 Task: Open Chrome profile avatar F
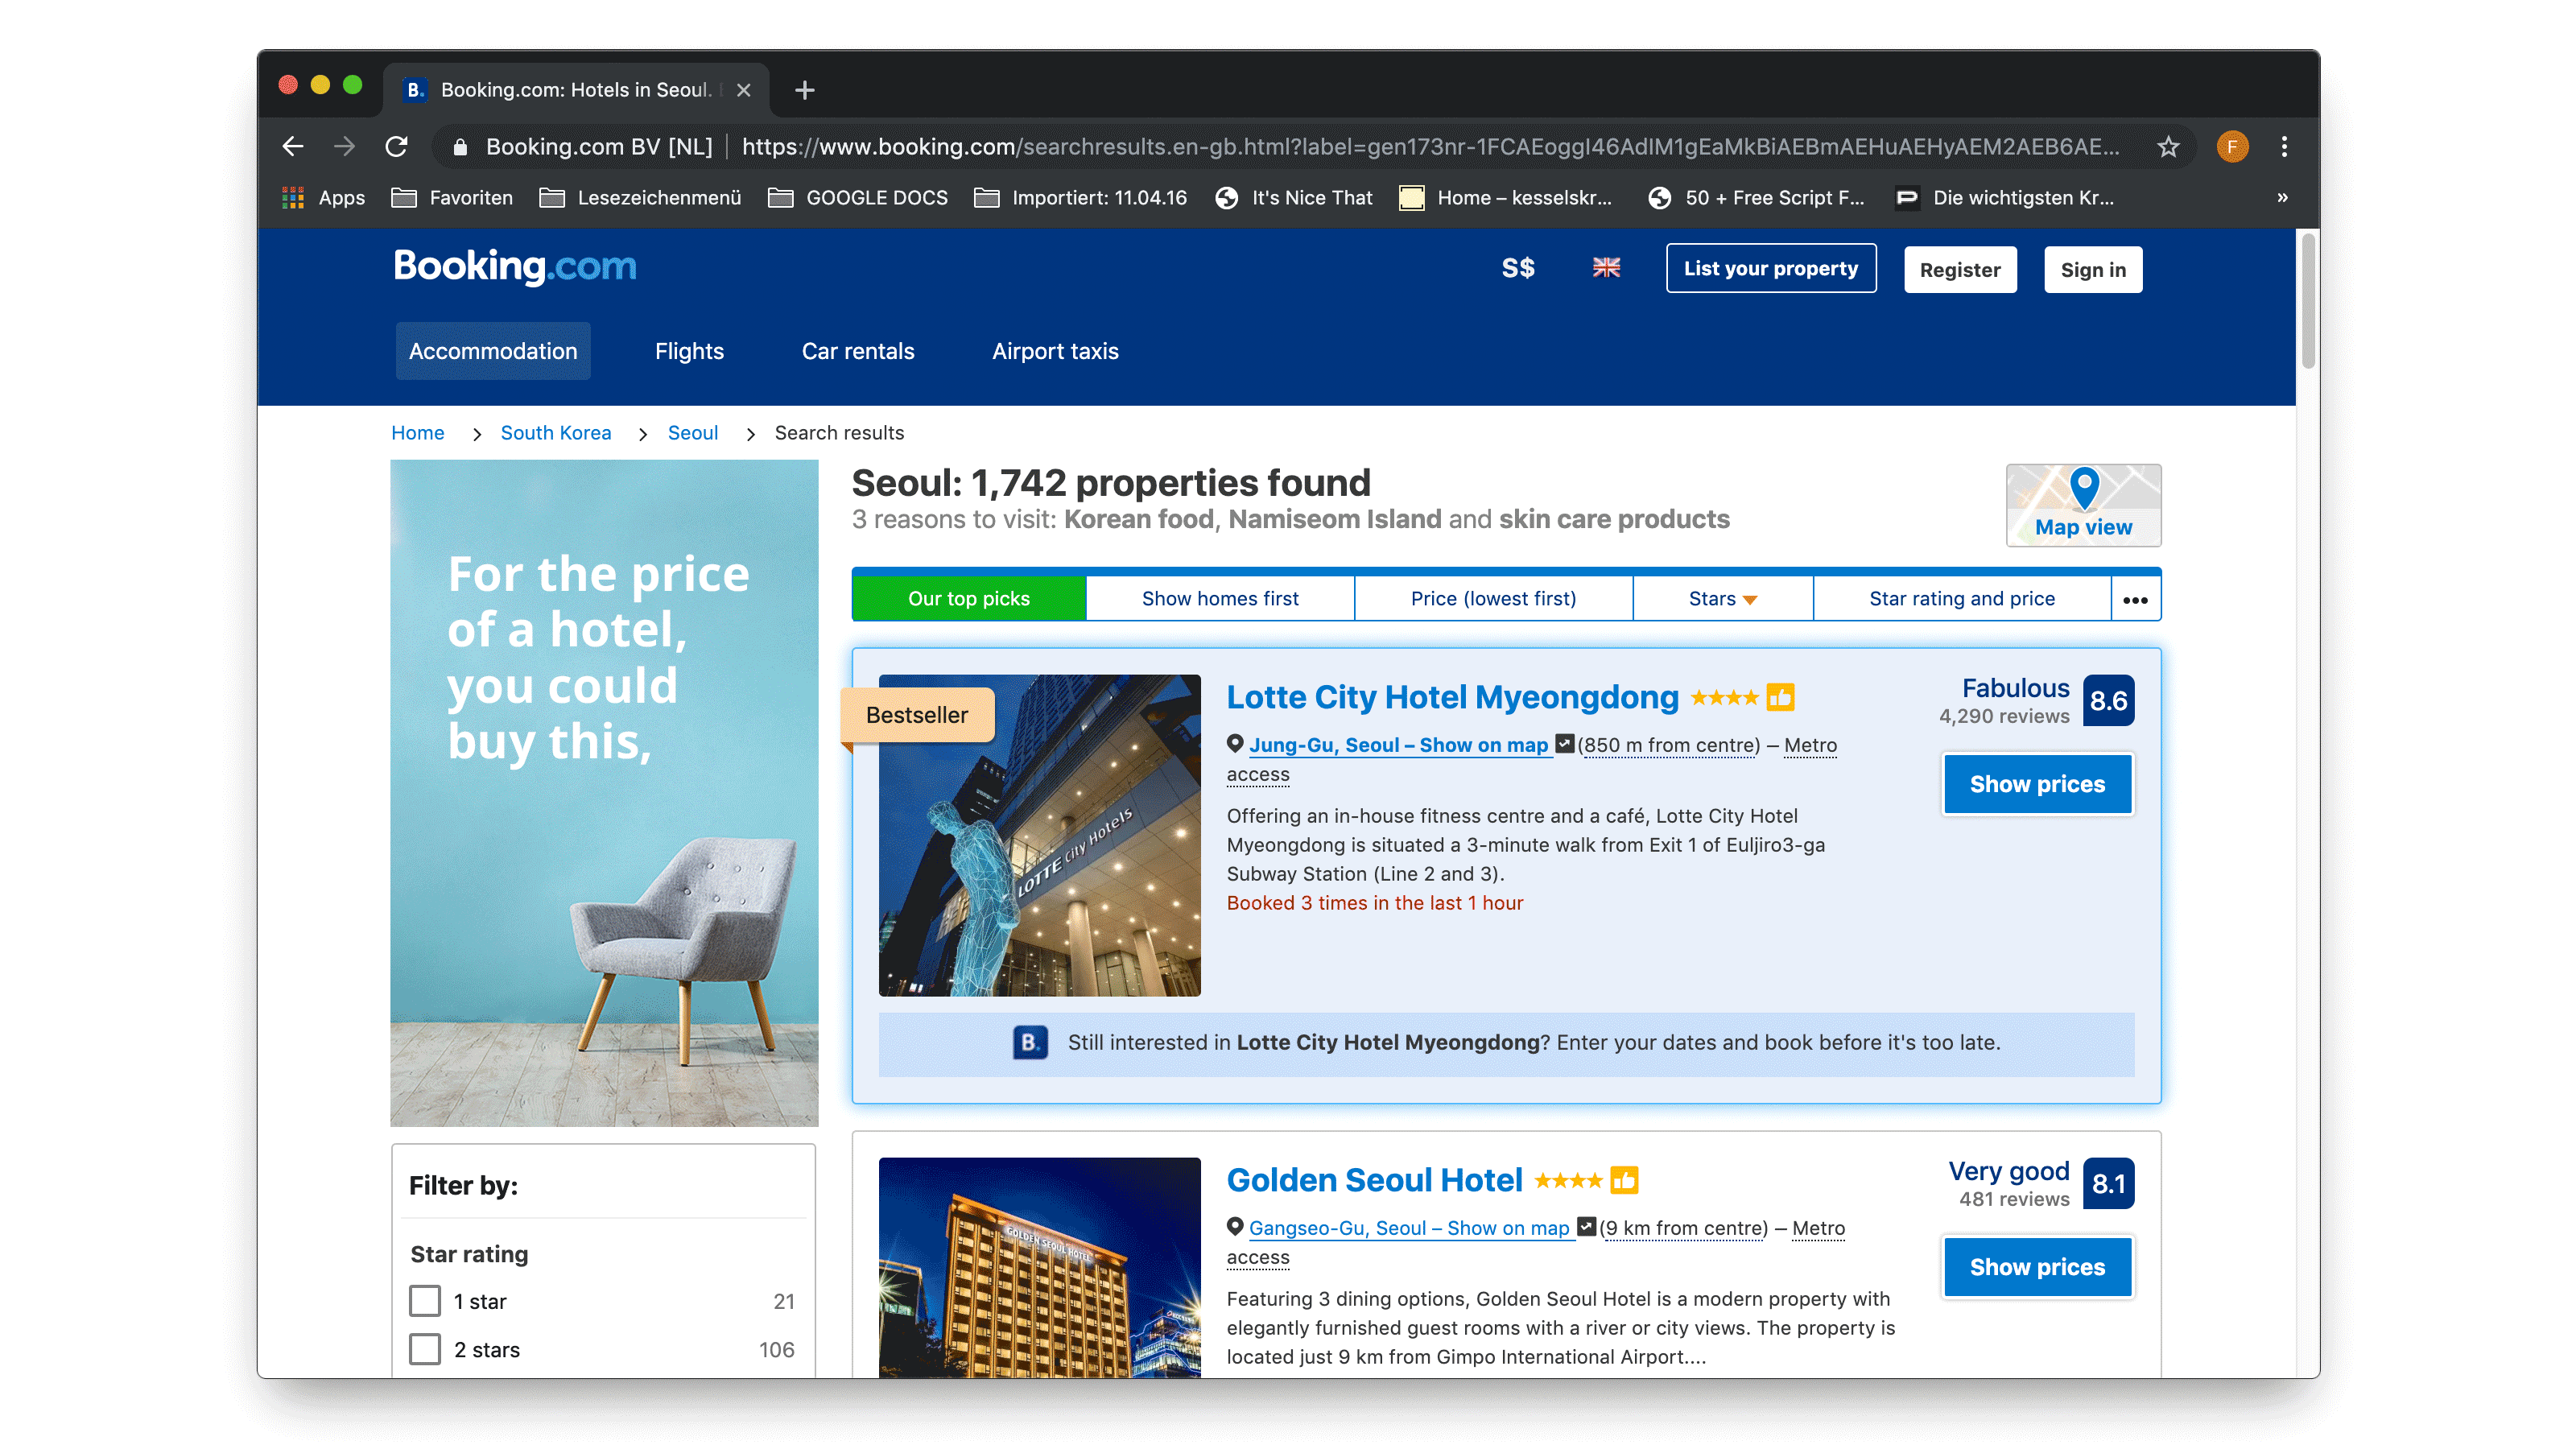pyautogui.click(x=2232, y=147)
